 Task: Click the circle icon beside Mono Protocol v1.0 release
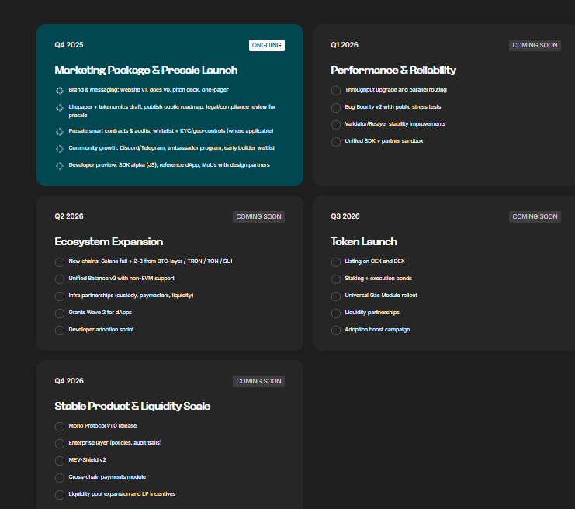(x=60, y=427)
